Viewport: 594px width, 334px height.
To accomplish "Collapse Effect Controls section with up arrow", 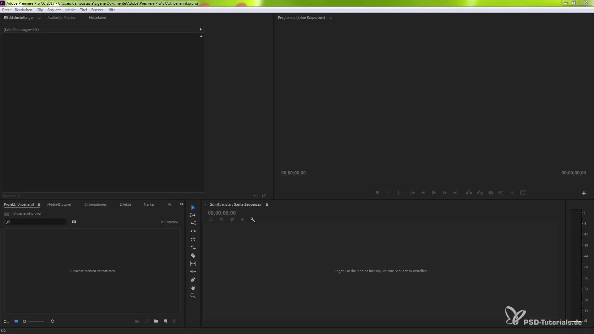I will (201, 36).
